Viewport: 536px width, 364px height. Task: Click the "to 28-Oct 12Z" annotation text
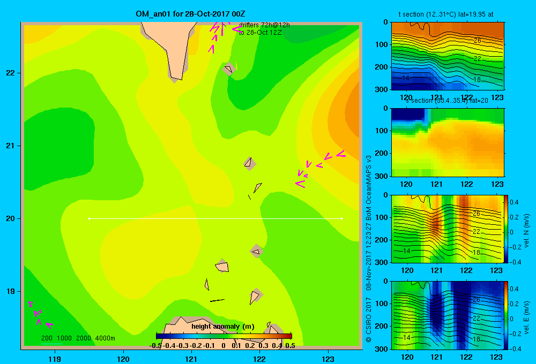[x=260, y=33]
